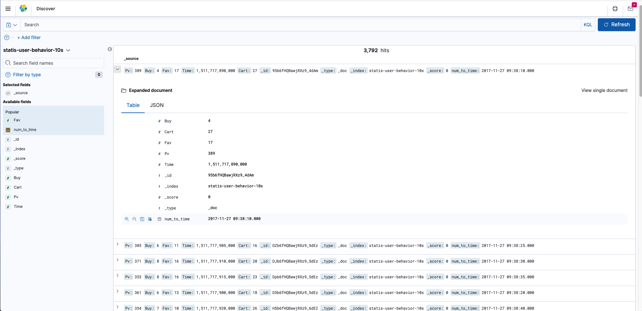The height and width of the screenshot is (311, 642).
Task: Open the Filter by type options
Action: pyautogui.click(x=27, y=75)
